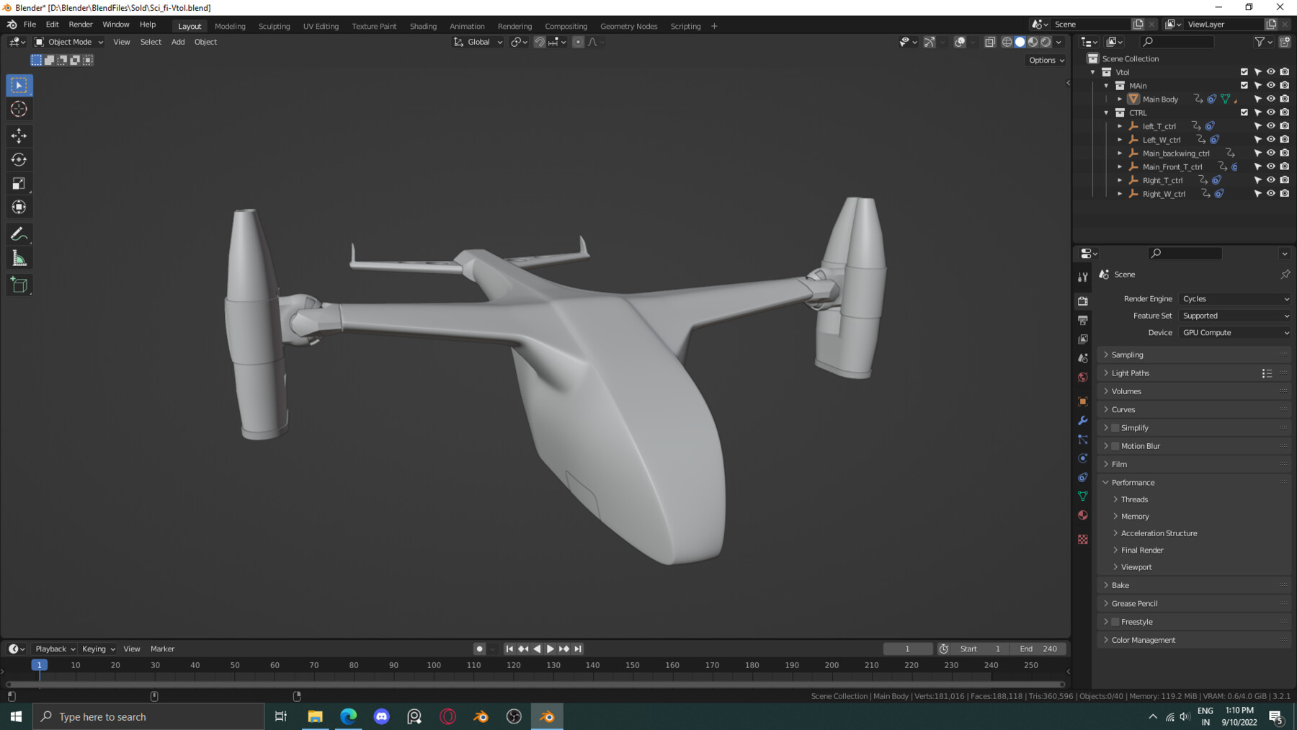
Task: Uncheck the CTRL collection checkbox
Action: pos(1244,112)
